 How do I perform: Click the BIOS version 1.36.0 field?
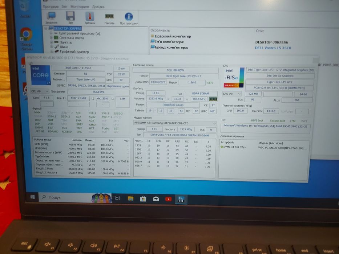[x=192, y=82]
